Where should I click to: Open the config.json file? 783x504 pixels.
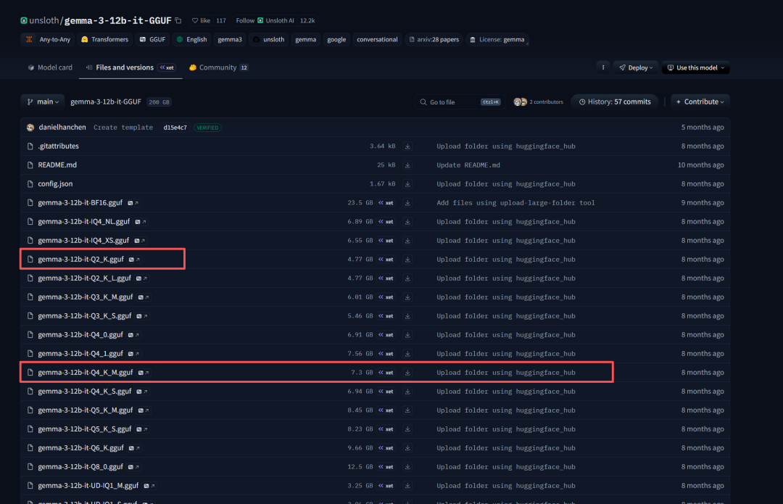[55, 183]
